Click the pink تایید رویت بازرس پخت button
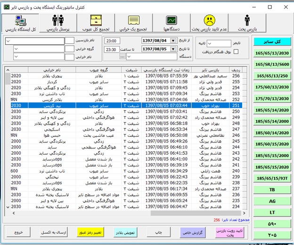 (230, 233)
